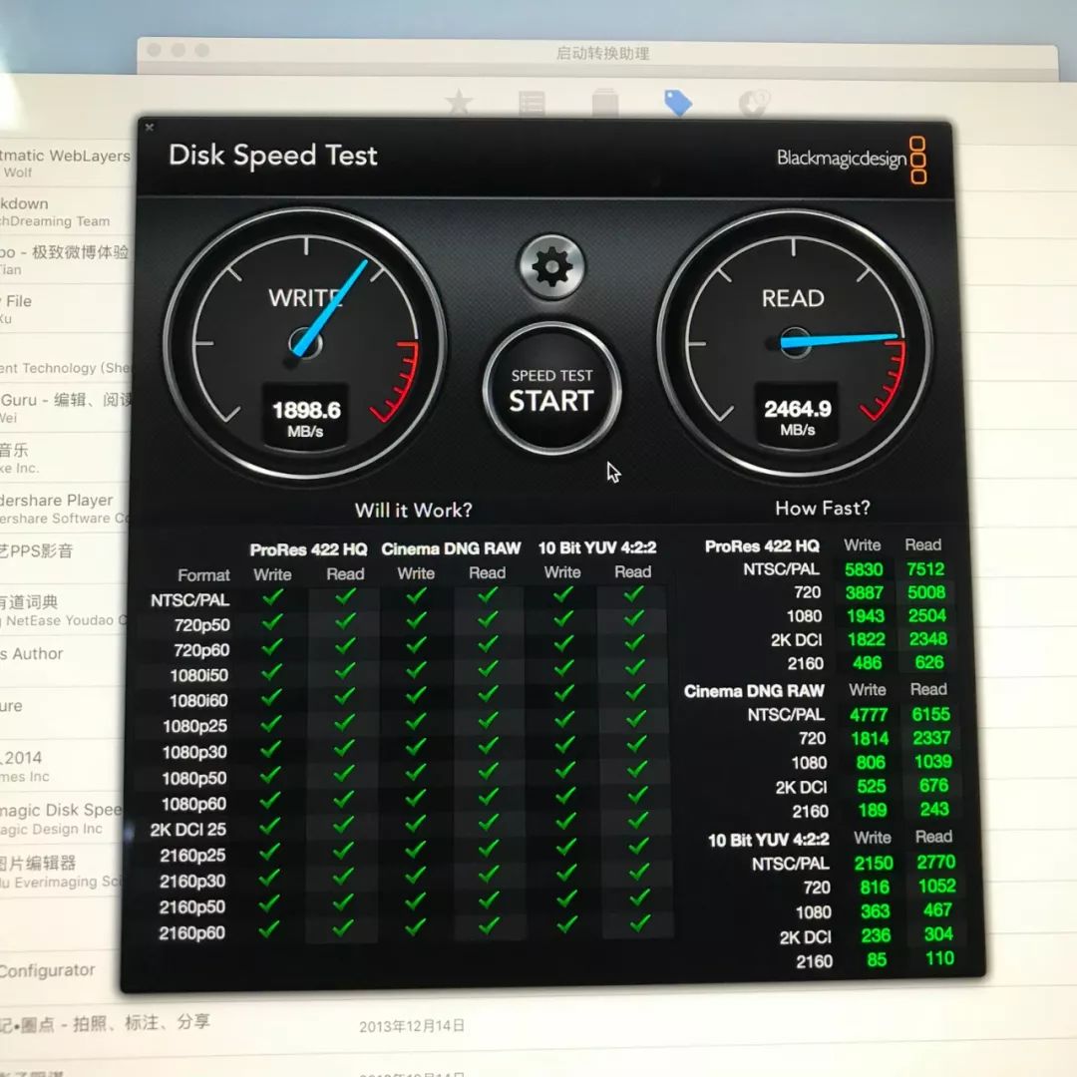This screenshot has width=1077, height=1077.
Task: Select the 10 Bit YUV 2160 write value 85
Action: click(x=877, y=959)
